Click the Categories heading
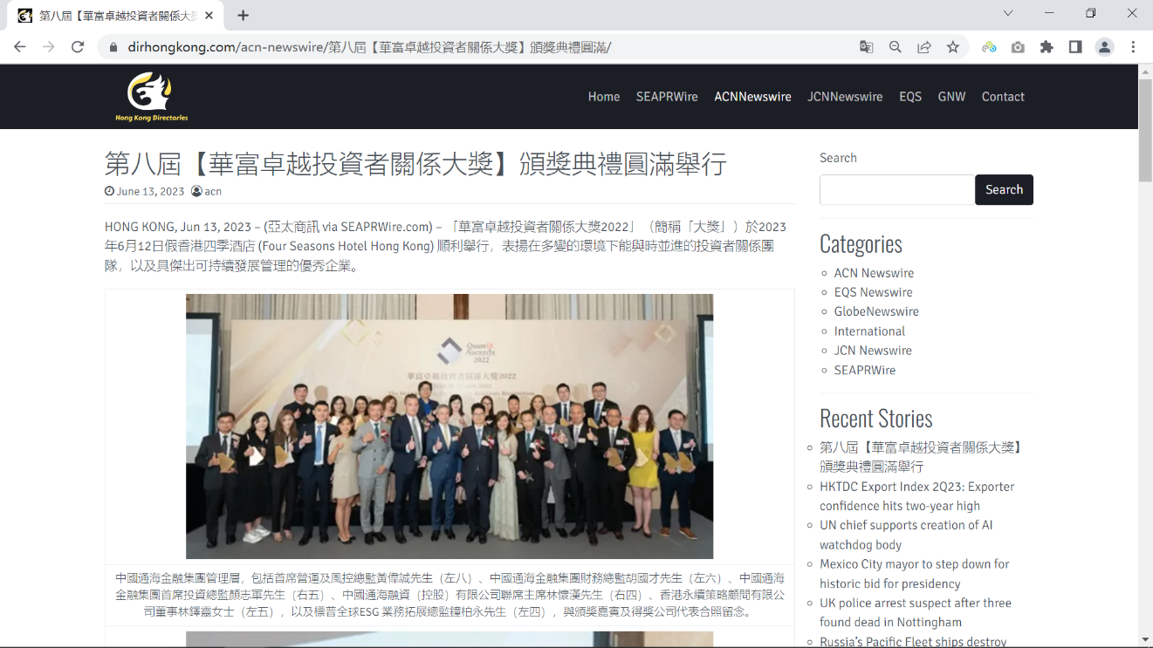This screenshot has height=648, width=1153. 861,243
